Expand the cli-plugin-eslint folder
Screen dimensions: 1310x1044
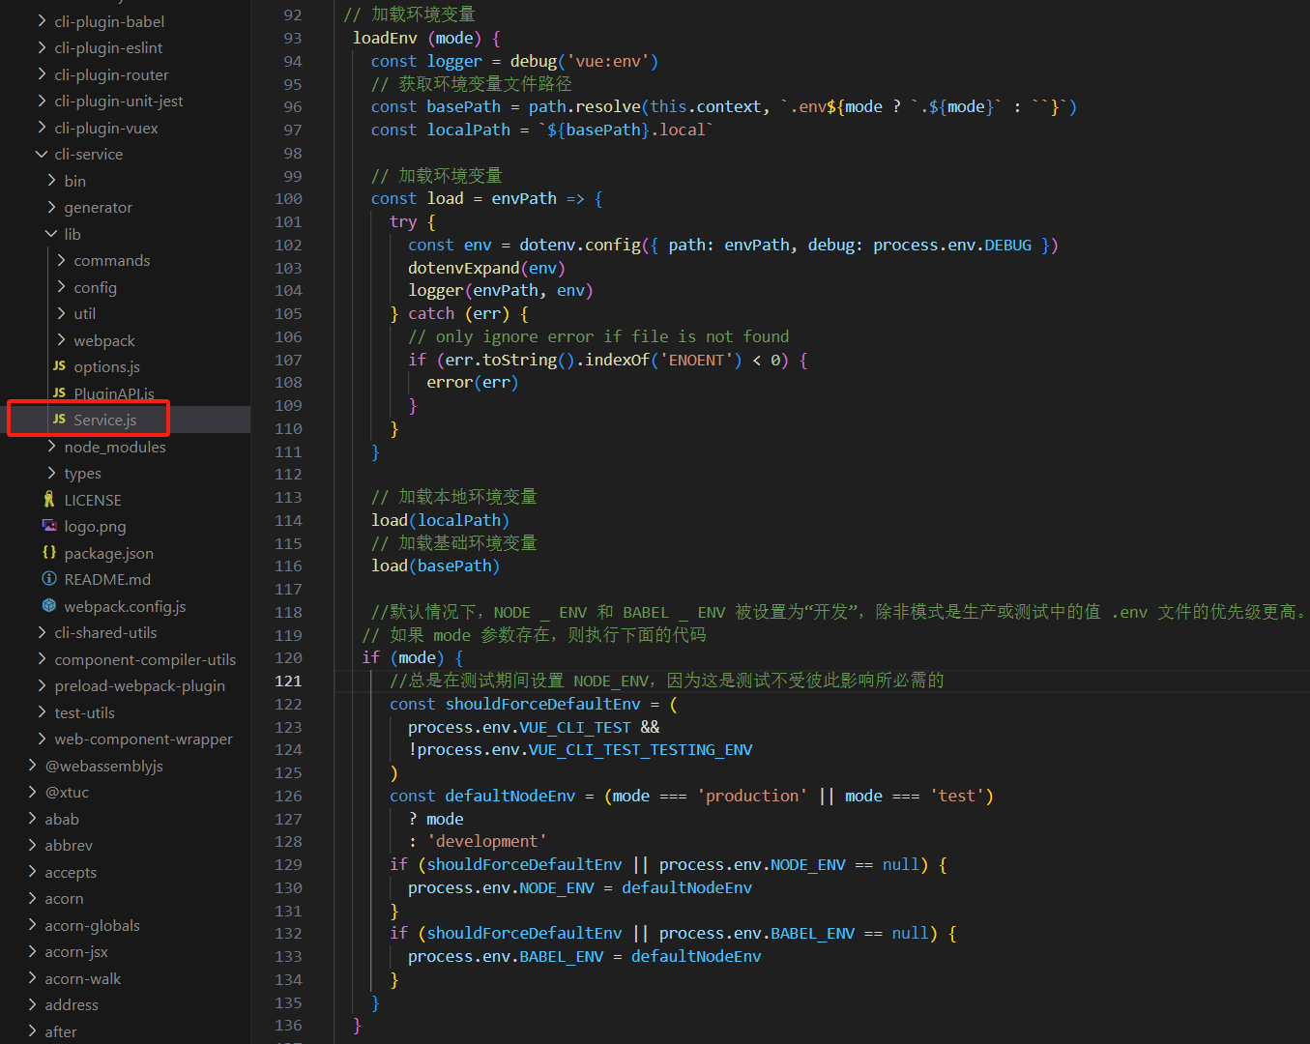[42, 47]
